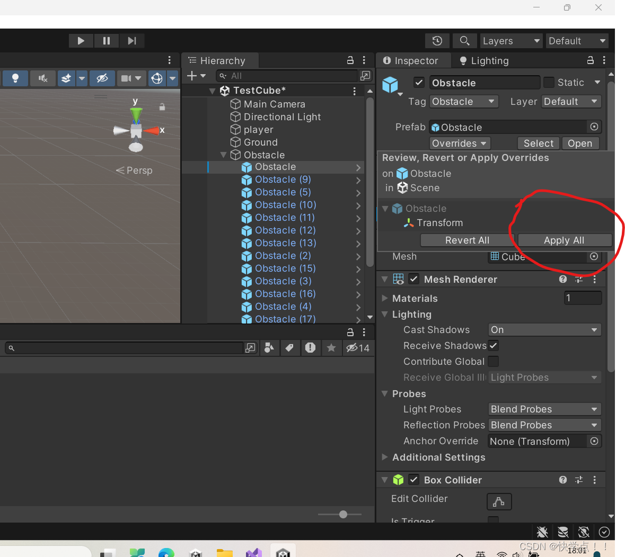The height and width of the screenshot is (557, 625).
Task: Open Mesh Renderer help icon
Action: pyautogui.click(x=563, y=279)
